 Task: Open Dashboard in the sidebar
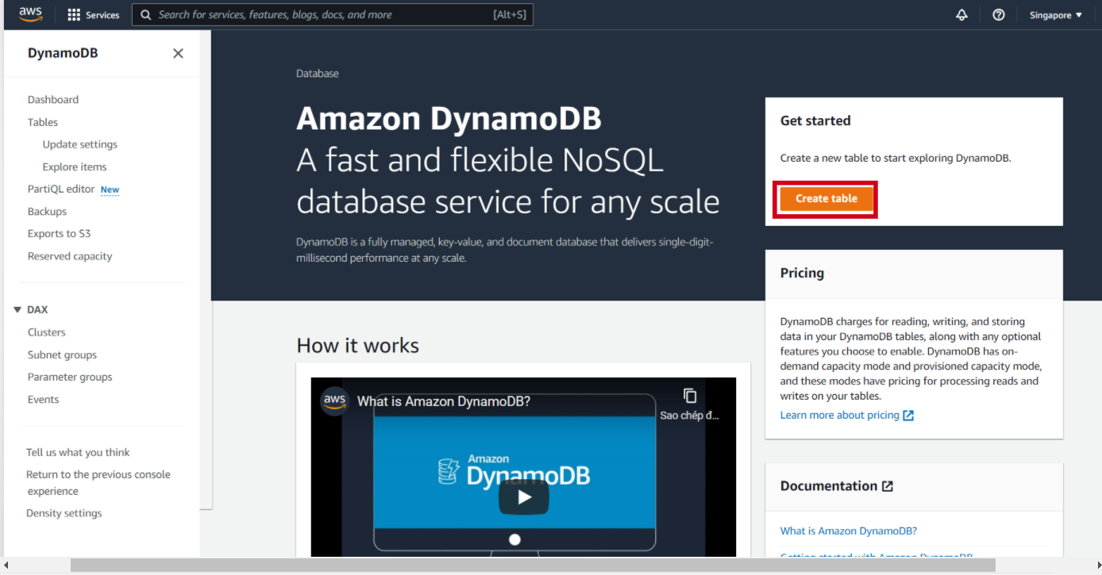(x=53, y=100)
